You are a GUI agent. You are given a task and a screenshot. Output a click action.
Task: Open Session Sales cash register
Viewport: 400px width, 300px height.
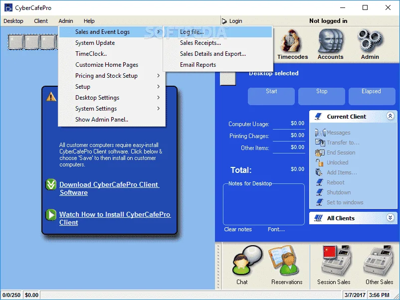coord(336,261)
